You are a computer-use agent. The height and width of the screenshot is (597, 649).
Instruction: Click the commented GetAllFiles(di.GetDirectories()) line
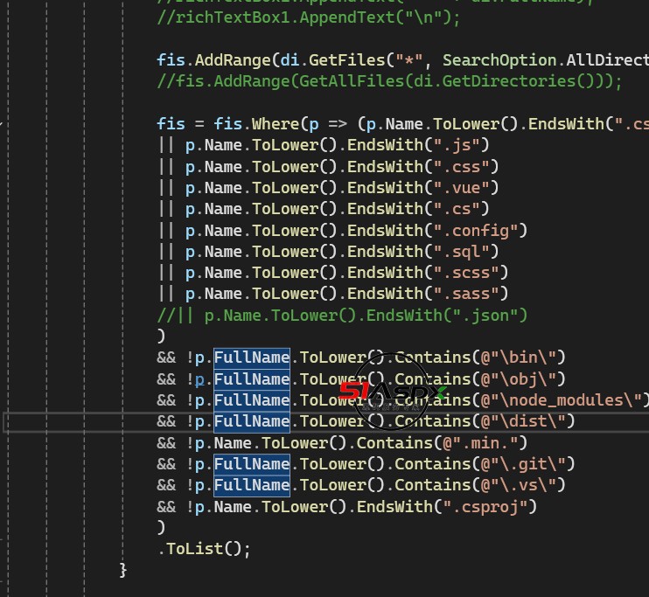[x=389, y=81]
